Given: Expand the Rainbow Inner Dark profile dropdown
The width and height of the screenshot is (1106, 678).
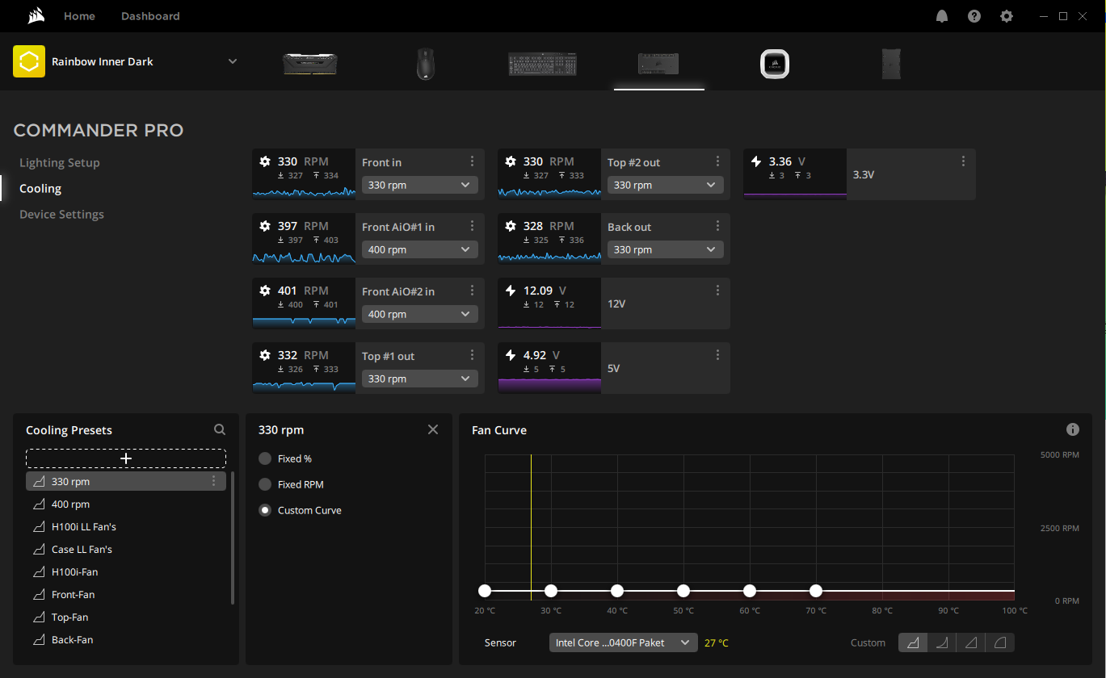Looking at the screenshot, I should (233, 61).
